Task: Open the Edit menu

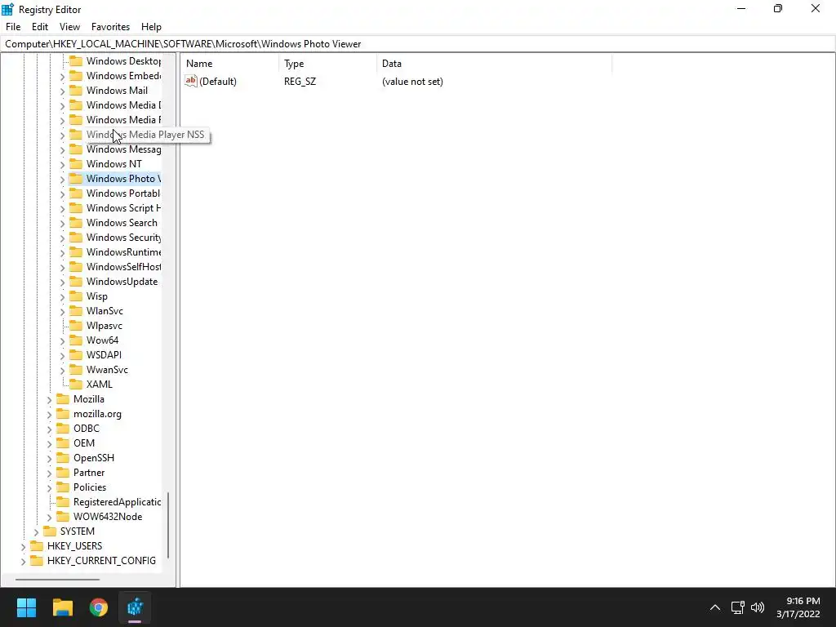Action: pos(40,27)
